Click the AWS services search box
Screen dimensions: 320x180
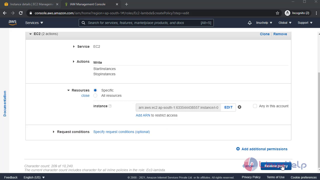[x=146, y=23]
